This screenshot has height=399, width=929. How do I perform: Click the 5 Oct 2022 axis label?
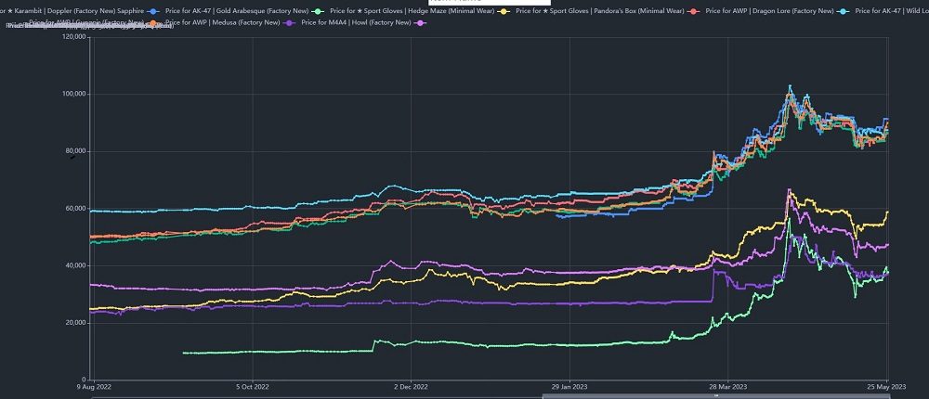[252, 387]
